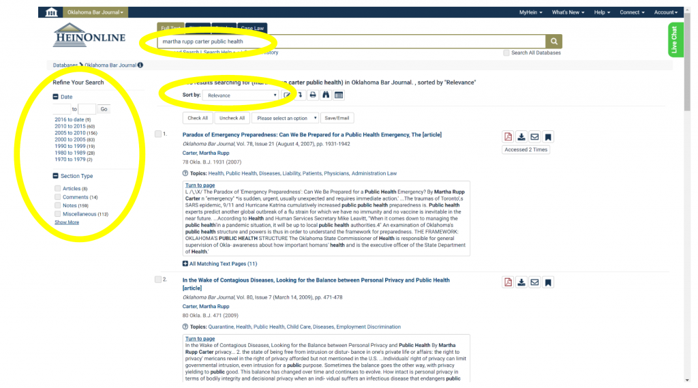698x388 pixels.
Task: Open the Oklahoma Bar Journal dropdown in top bar
Action: click(95, 12)
